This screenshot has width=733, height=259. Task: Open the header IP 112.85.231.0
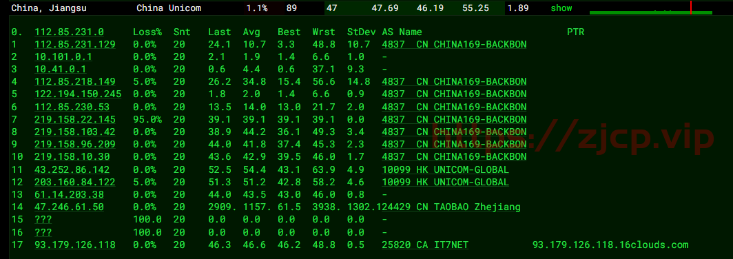[x=69, y=32]
